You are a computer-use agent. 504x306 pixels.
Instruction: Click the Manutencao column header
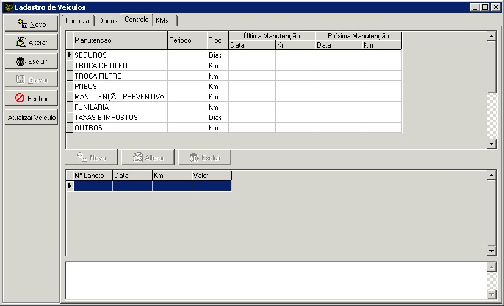tap(120, 40)
